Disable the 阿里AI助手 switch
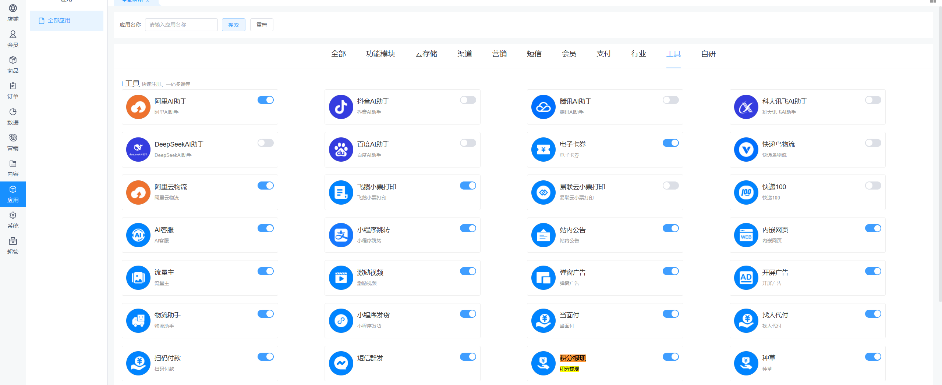Image resolution: width=942 pixels, height=385 pixels. pos(266,100)
